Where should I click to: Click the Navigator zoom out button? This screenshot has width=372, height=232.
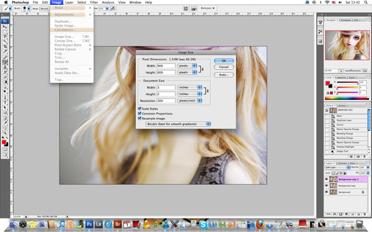click(x=340, y=71)
